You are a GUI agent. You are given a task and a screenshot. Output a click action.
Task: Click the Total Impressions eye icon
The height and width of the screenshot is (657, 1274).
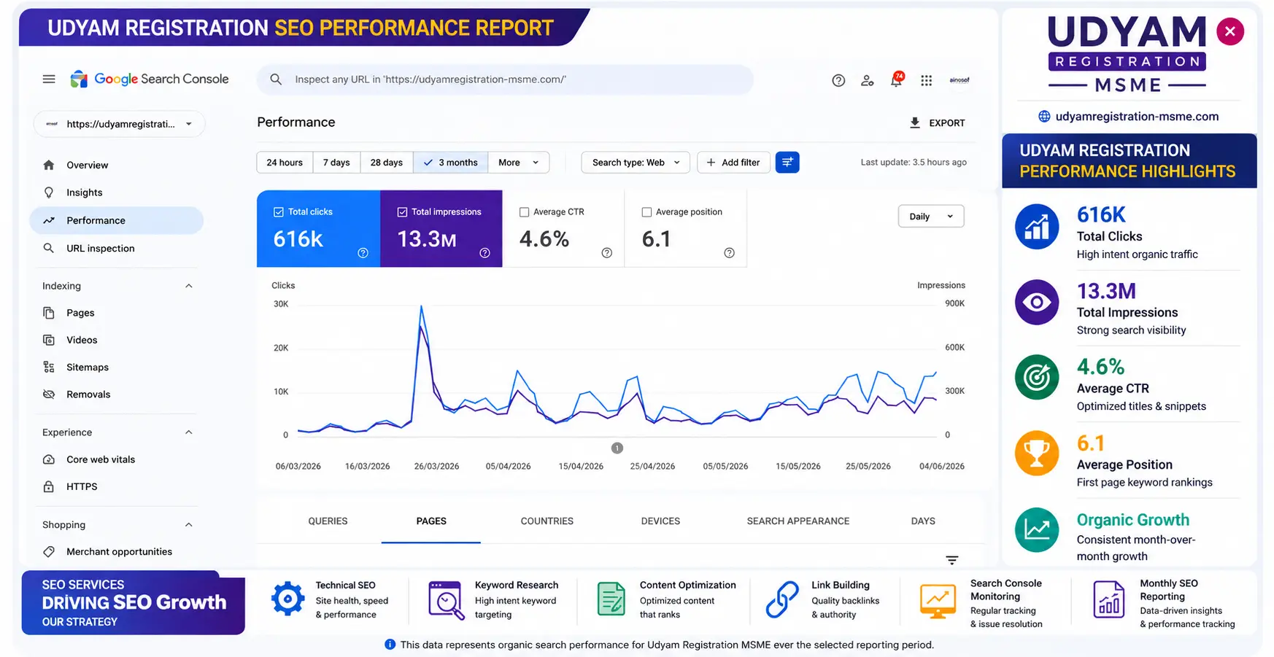click(1036, 302)
